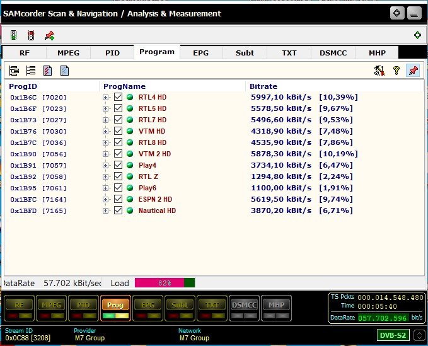428x346 pixels.
Task: Switch to the PID tab
Action: pyautogui.click(x=112, y=53)
